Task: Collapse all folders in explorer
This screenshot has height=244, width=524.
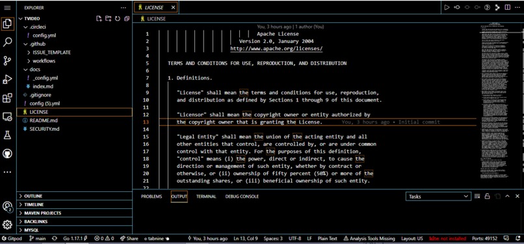Action: [x=127, y=19]
